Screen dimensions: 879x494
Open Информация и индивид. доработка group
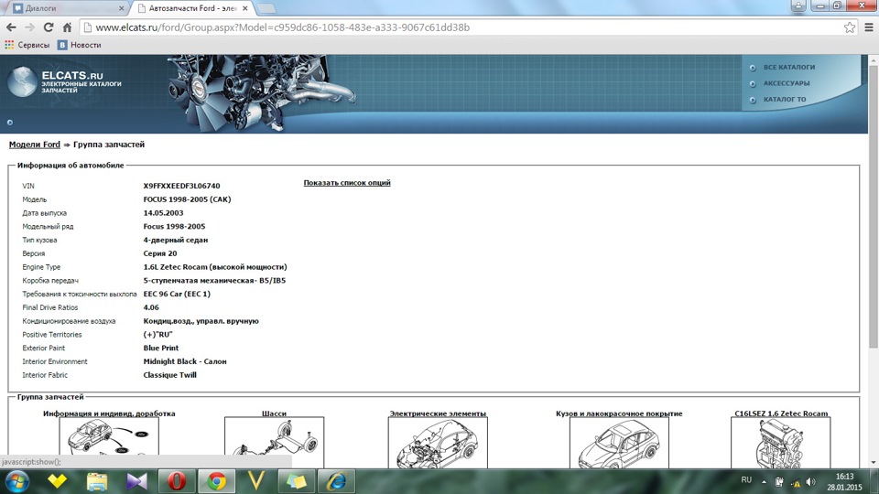point(109,413)
